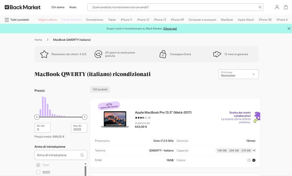Viewport: 292px width, 176px height.
Task: Select the space gray color swatch
Action: (254, 160)
